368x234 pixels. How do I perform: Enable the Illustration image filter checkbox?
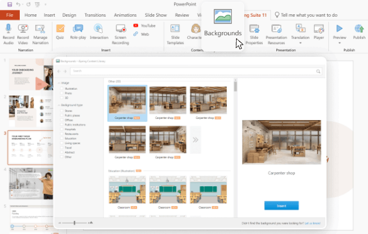[x=62, y=89]
